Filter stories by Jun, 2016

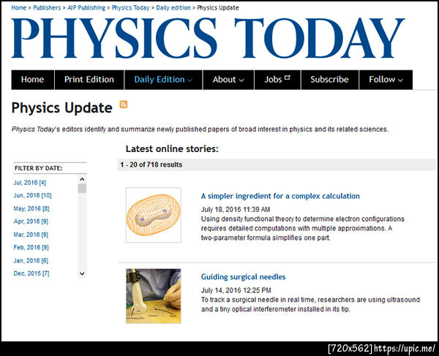[32, 195]
